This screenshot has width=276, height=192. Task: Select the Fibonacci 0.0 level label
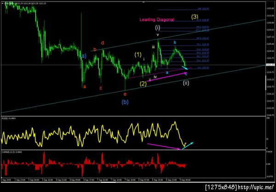(202, 68)
